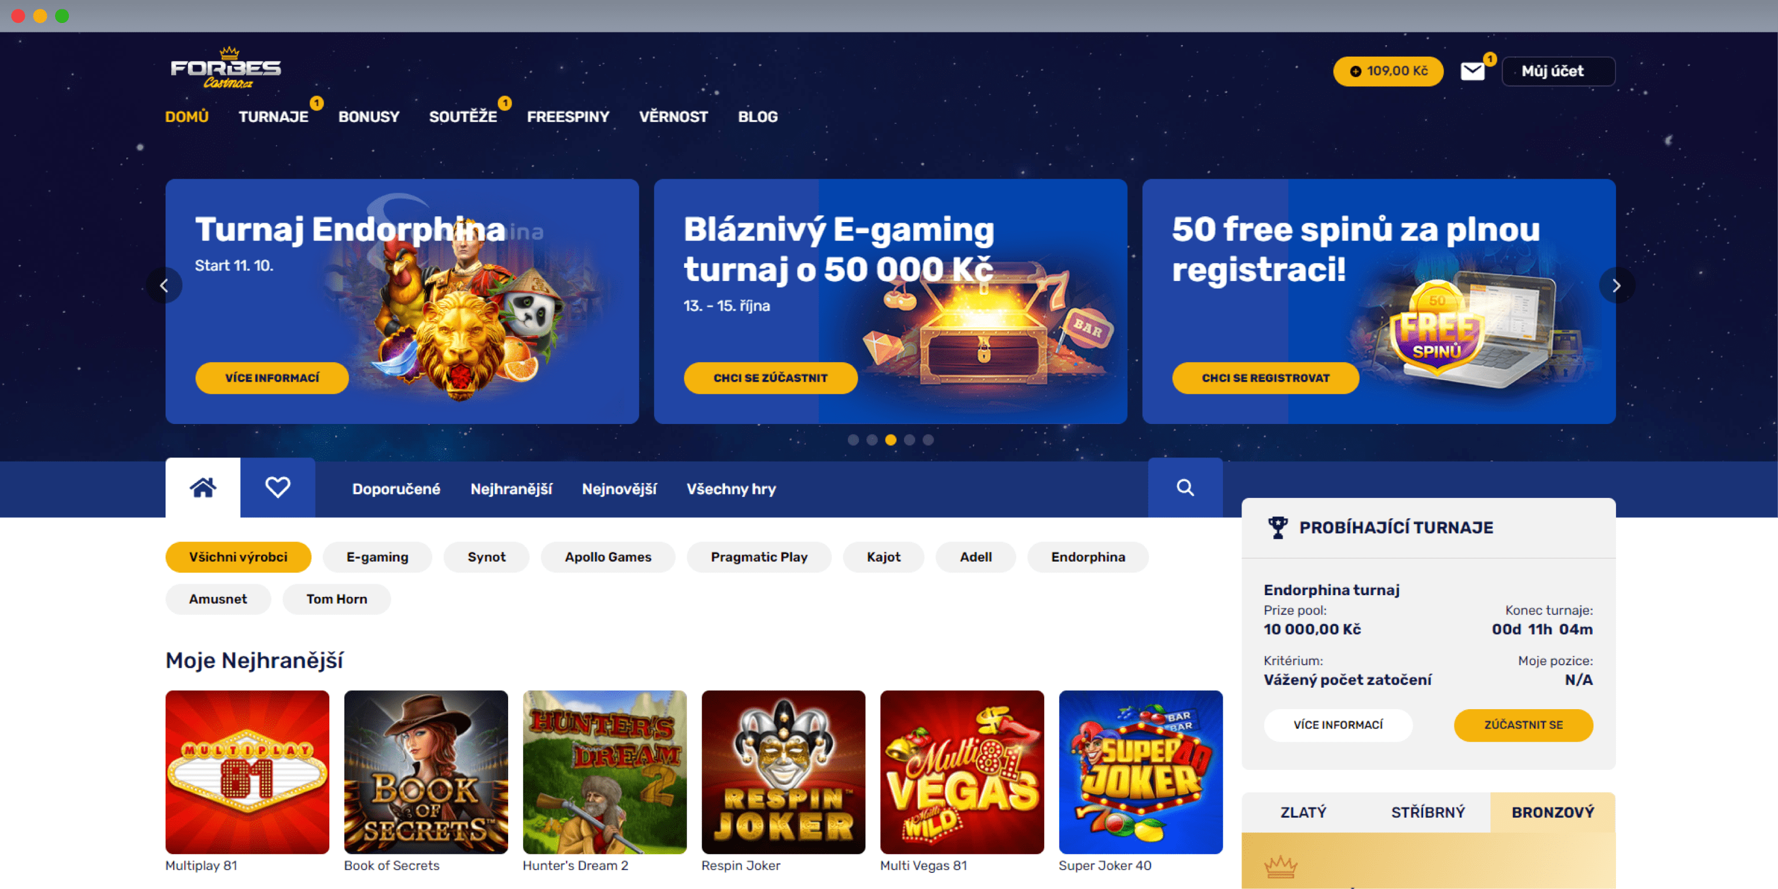The height and width of the screenshot is (889, 1778).
Task: Click the Chci se registrovat button
Action: [1265, 378]
